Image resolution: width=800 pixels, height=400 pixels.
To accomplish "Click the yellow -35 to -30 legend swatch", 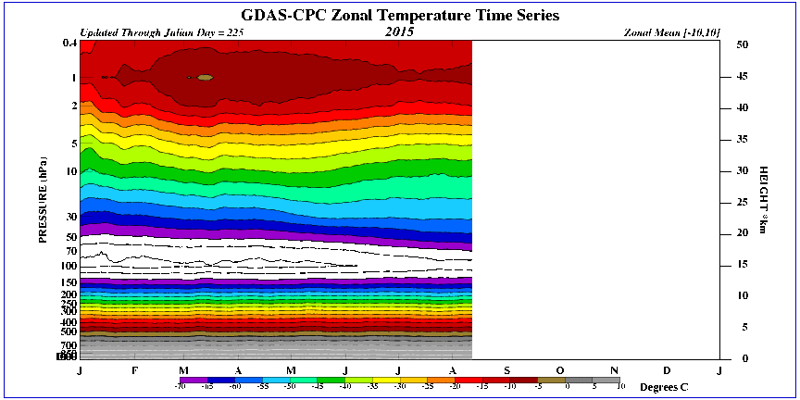I will point(386,380).
